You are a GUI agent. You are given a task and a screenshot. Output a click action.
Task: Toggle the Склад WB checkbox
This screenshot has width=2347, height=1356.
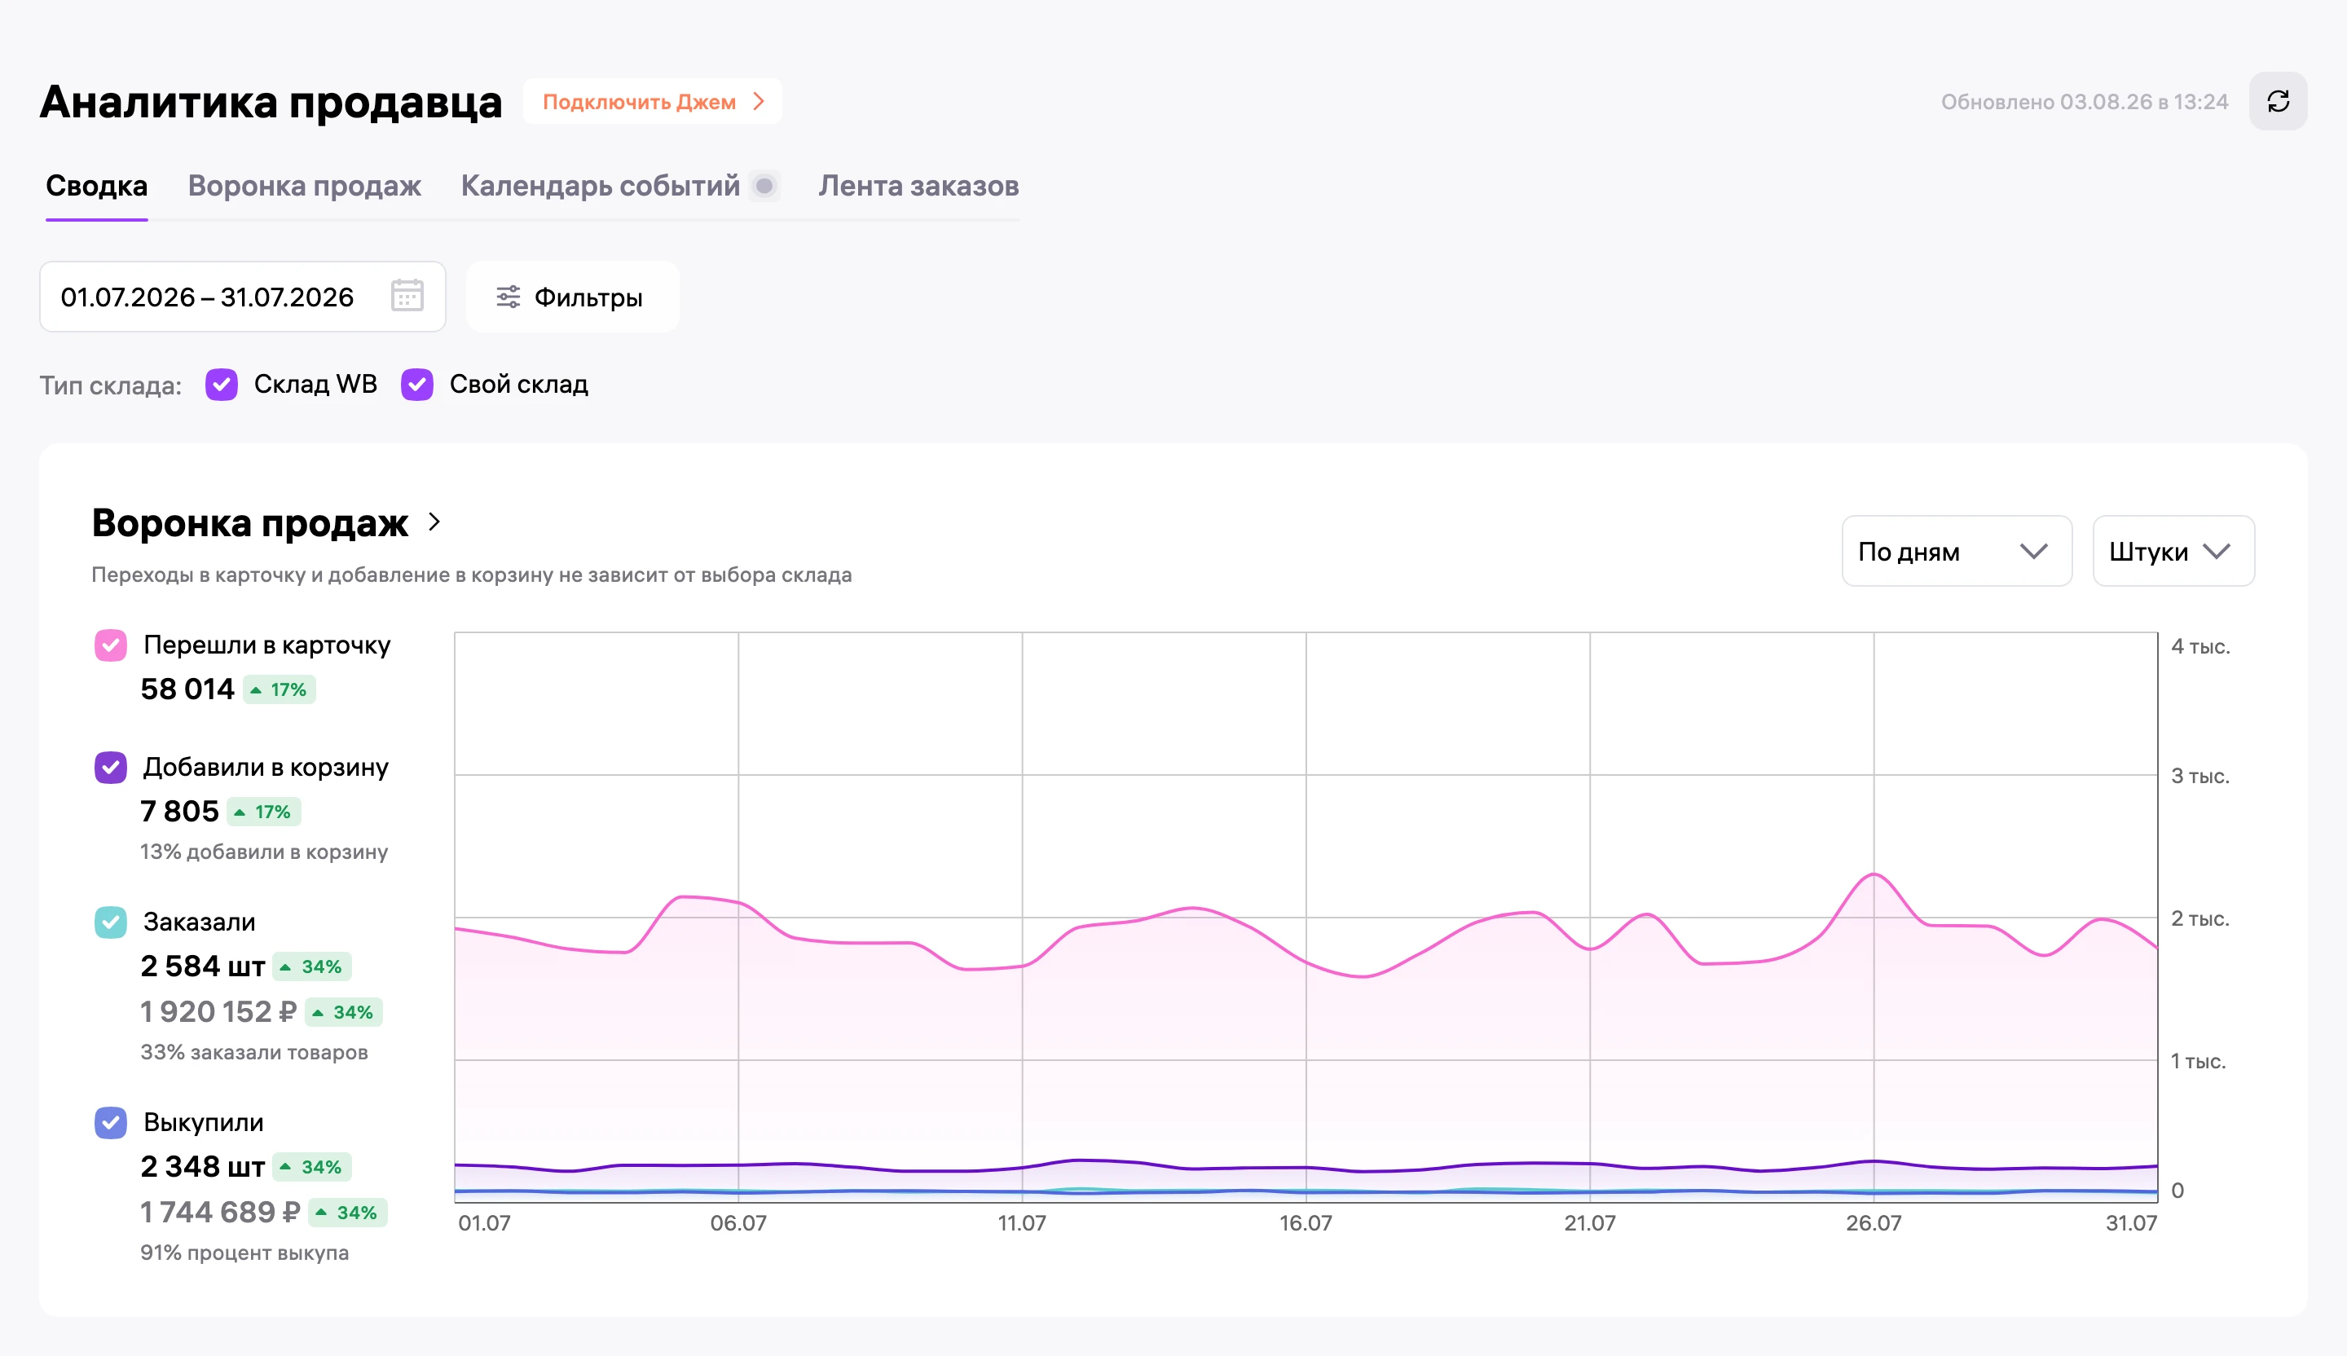coord(222,384)
